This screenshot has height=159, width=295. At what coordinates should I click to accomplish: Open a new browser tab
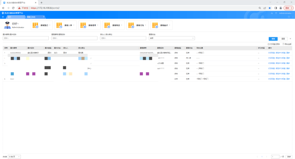pos(41,2)
